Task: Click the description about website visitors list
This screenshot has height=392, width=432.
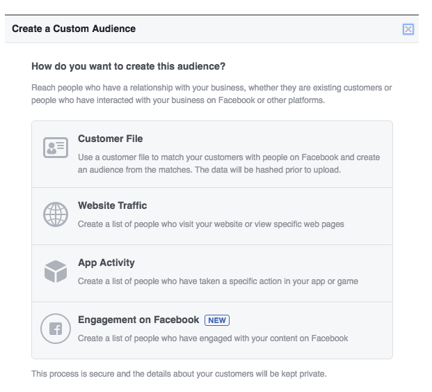Action: [211, 224]
